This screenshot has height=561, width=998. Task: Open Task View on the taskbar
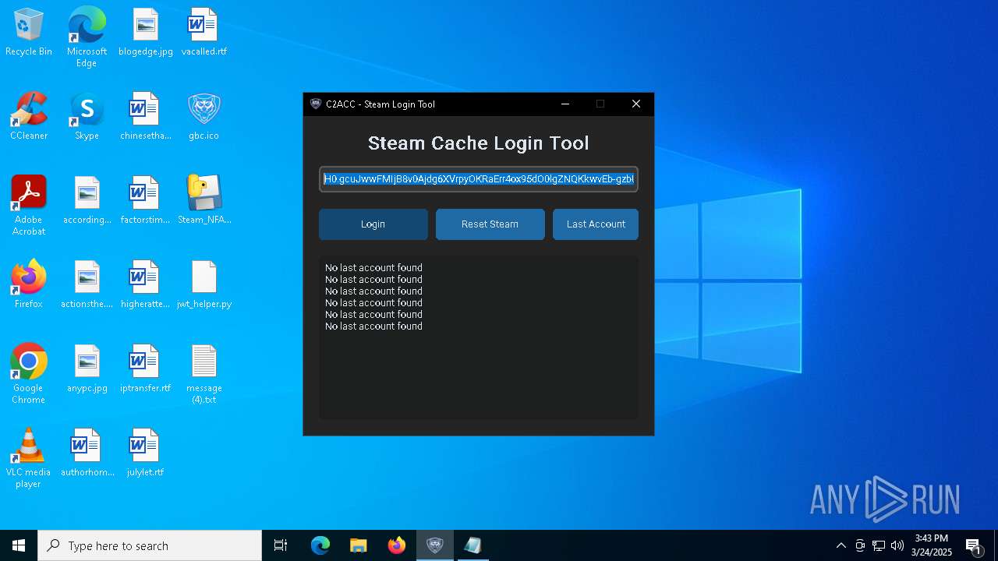click(281, 545)
